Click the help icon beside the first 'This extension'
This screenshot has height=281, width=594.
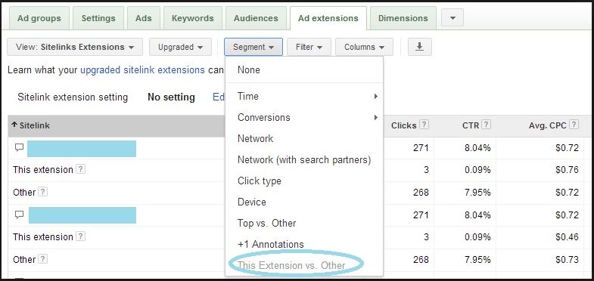[x=80, y=169]
